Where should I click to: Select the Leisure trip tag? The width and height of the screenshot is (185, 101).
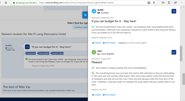coord(30,53)
